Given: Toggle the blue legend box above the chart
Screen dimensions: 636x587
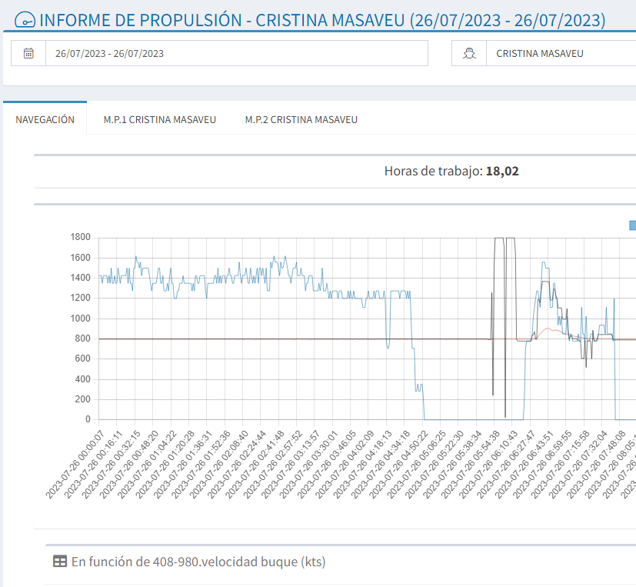Looking at the screenshot, I should click(632, 225).
